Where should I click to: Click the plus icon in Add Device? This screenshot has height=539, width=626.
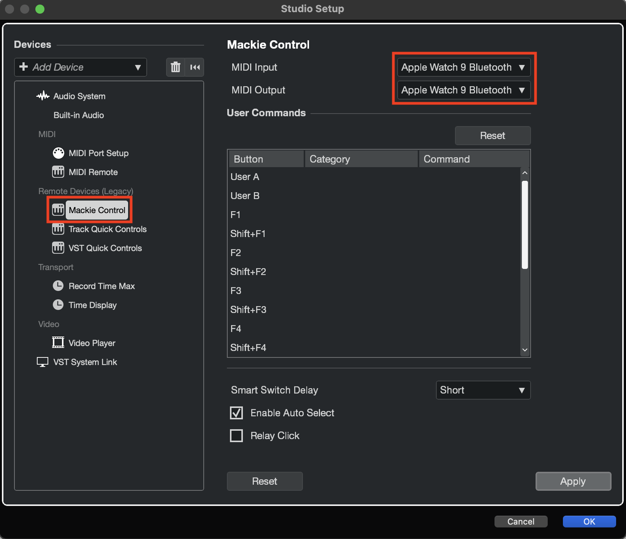coord(24,67)
